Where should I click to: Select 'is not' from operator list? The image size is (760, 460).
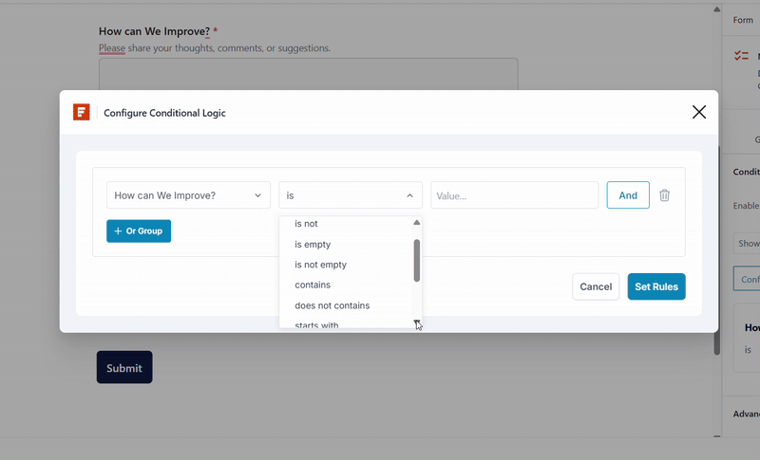pyautogui.click(x=307, y=224)
